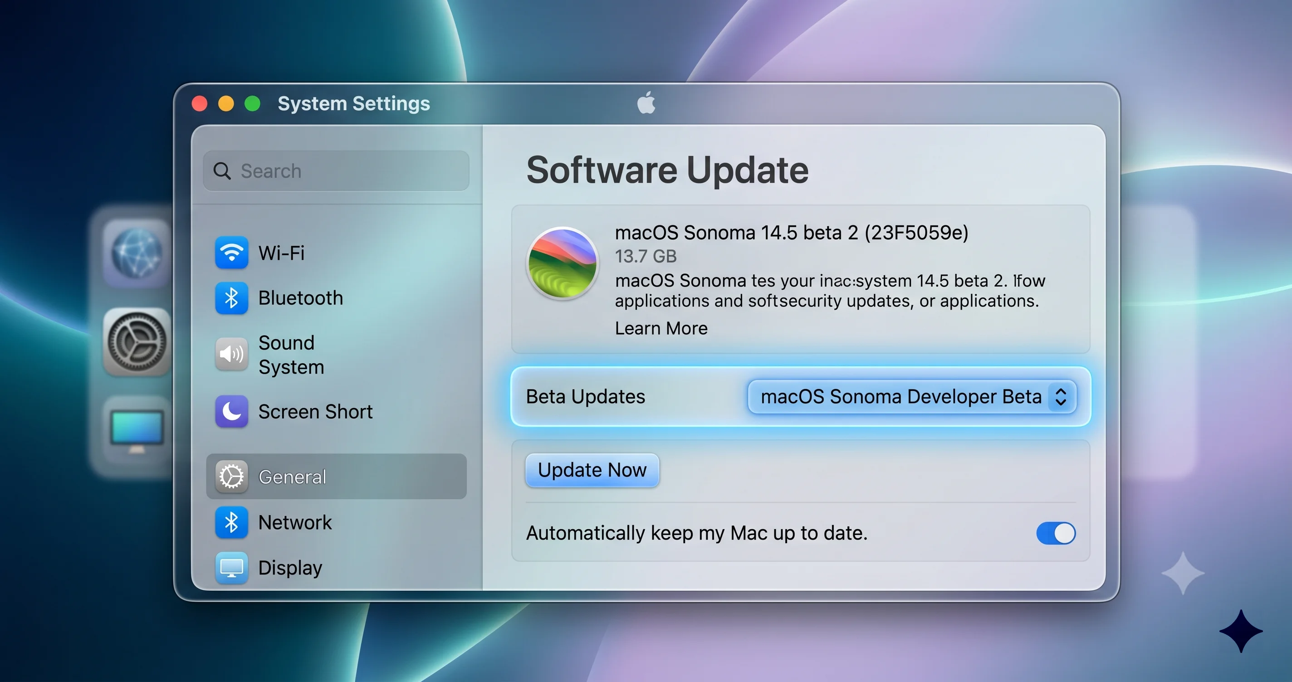The image size is (1292, 682).
Task: Click the Sound speaker icon
Action: [231, 354]
